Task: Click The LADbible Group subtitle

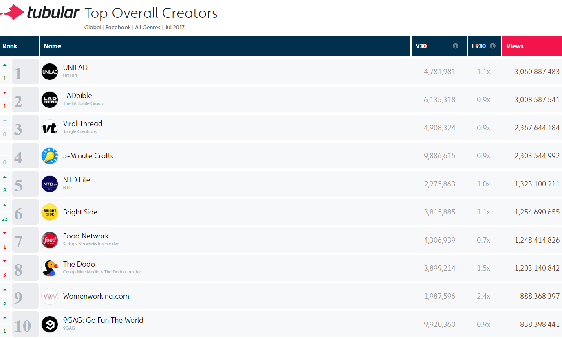Action: [83, 103]
